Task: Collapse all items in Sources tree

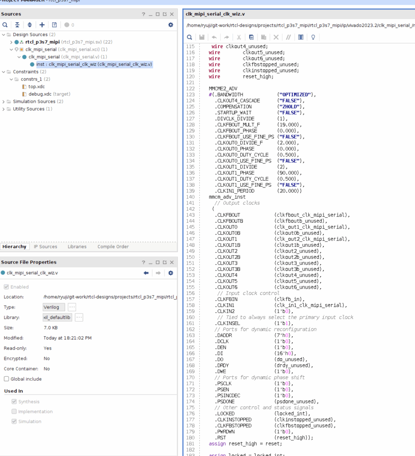Action: 17,25
